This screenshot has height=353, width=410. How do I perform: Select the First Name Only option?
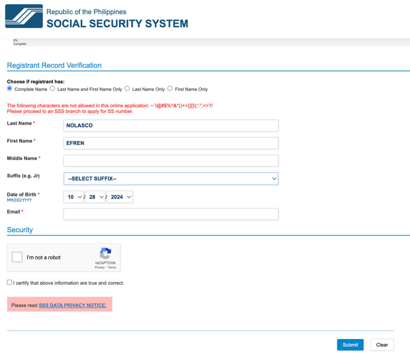(170, 89)
